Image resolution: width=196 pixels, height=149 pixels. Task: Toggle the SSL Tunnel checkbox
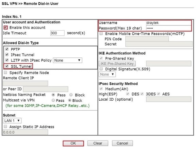coord(7,66)
